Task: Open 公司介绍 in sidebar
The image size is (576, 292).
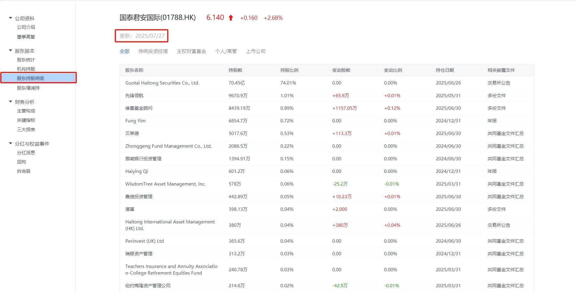Action: [x=26, y=27]
